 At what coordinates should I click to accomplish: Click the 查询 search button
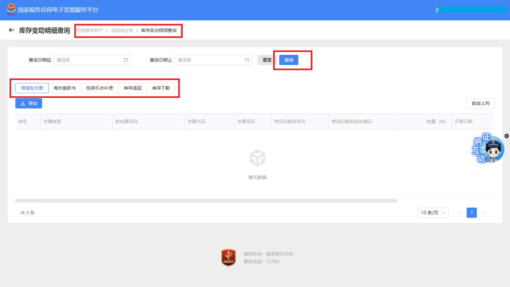tap(289, 60)
